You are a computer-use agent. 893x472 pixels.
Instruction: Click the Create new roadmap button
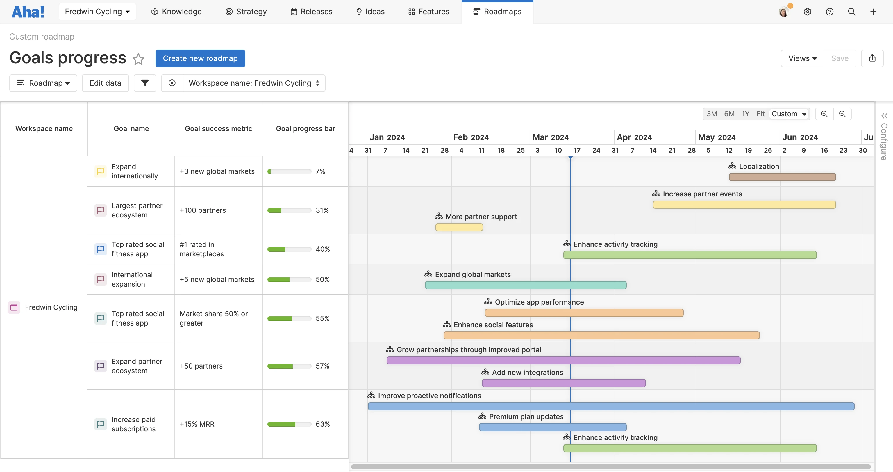pyautogui.click(x=200, y=58)
